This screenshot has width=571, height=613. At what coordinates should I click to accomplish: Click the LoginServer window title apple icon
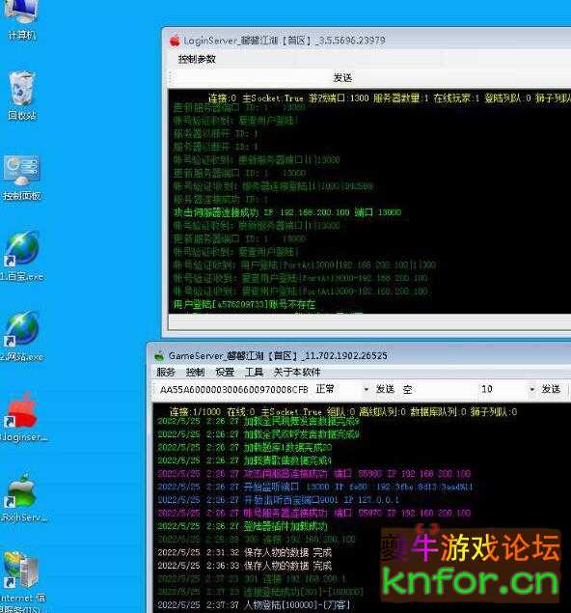pyautogui.click(x=175, y=41)
